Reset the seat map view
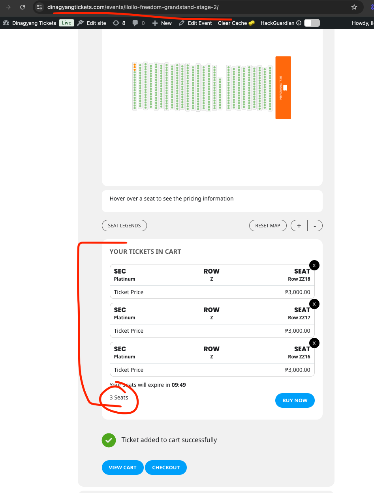 (x=268, y=225)
